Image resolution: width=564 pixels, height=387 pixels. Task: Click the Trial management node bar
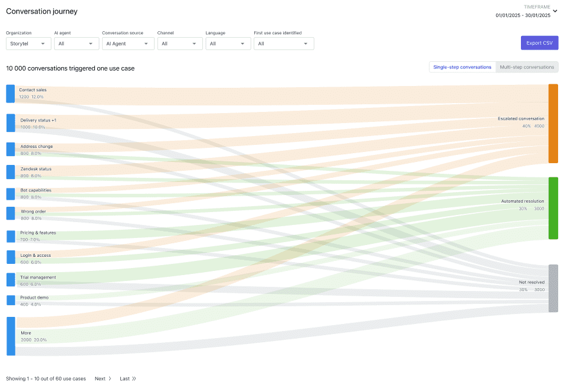[11, 280]
